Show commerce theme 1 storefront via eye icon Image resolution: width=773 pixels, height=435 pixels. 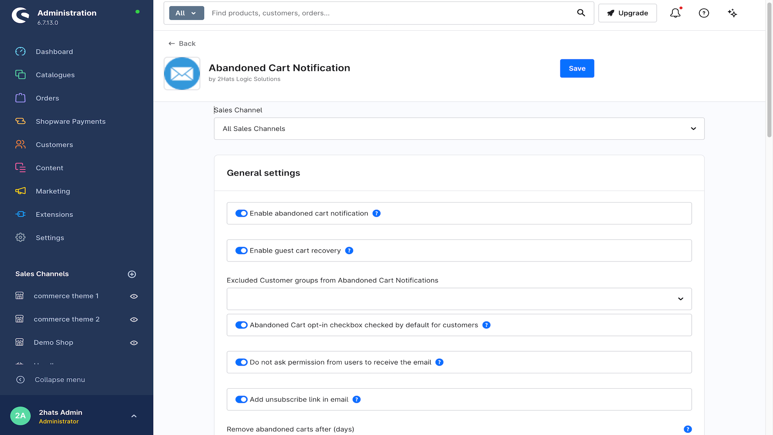point(134,296)
